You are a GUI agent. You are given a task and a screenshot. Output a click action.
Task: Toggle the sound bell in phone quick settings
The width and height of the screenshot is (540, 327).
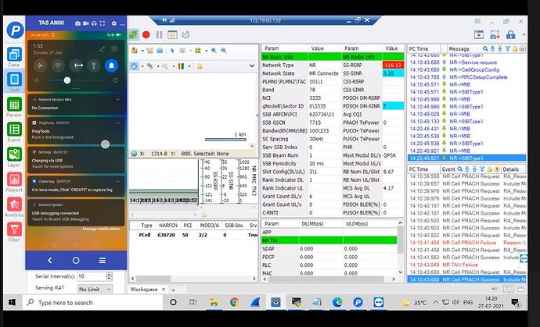pyautogui.click(x=112, y=66)
